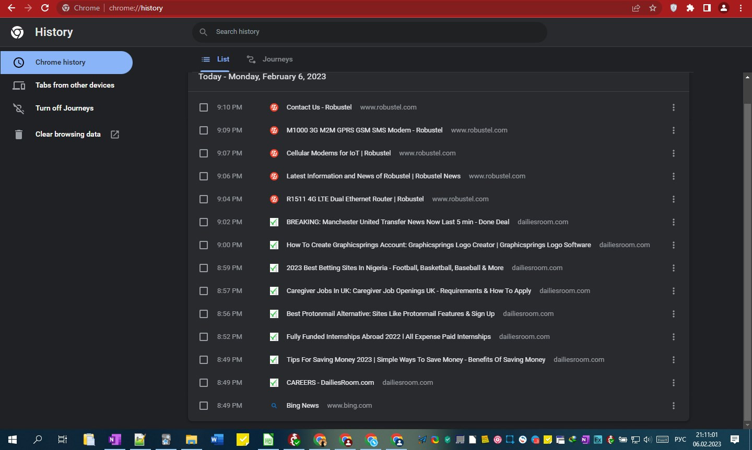Open Chrome's three-dot main menu
The width and height of the screenshot is (752, 450).
coord(741,8)
